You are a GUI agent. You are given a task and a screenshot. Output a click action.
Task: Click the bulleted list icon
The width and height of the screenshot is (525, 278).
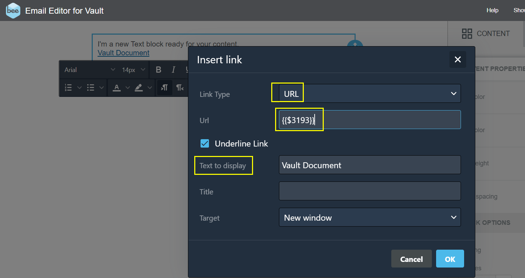tap(91, 87)
